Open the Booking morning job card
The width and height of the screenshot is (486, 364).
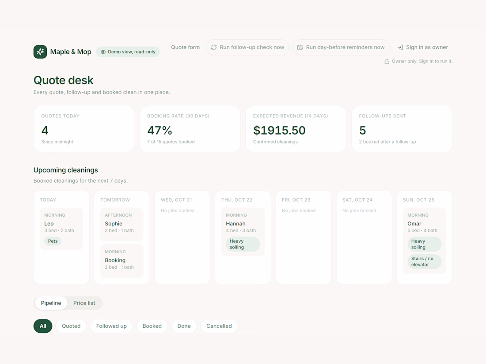click(122, 261)
